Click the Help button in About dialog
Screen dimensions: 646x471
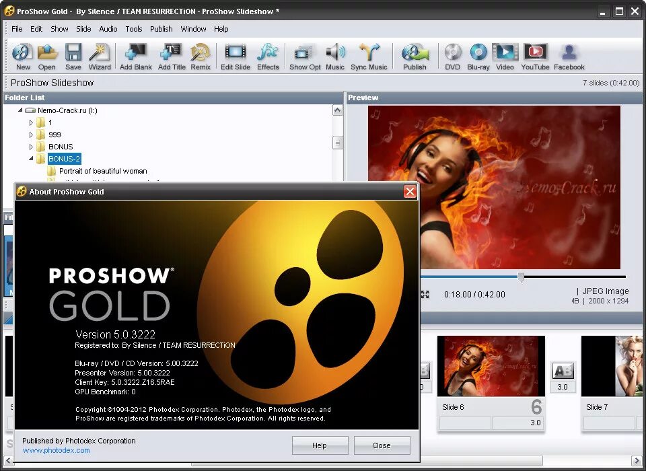[320, 445]
